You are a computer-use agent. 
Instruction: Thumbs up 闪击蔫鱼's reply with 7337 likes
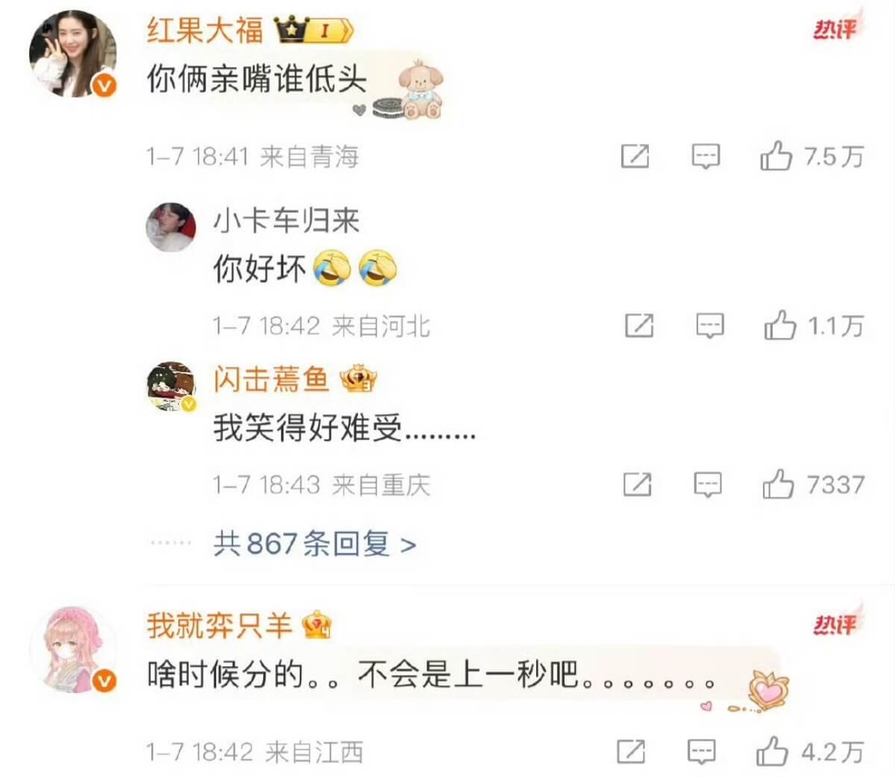(x=778, y=484)
